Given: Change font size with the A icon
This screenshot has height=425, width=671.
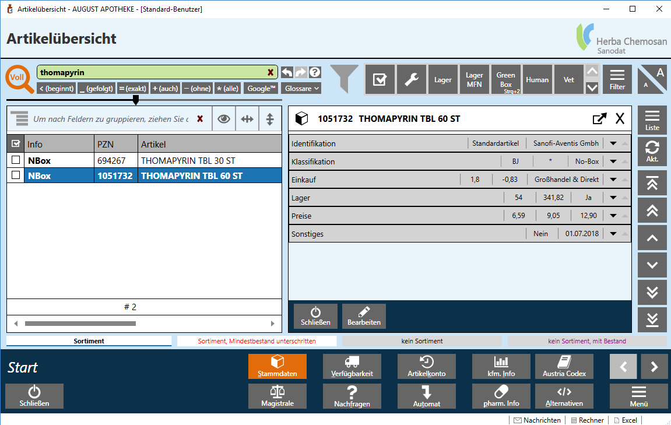Looking at the screenshot, I should pos(652,80).
